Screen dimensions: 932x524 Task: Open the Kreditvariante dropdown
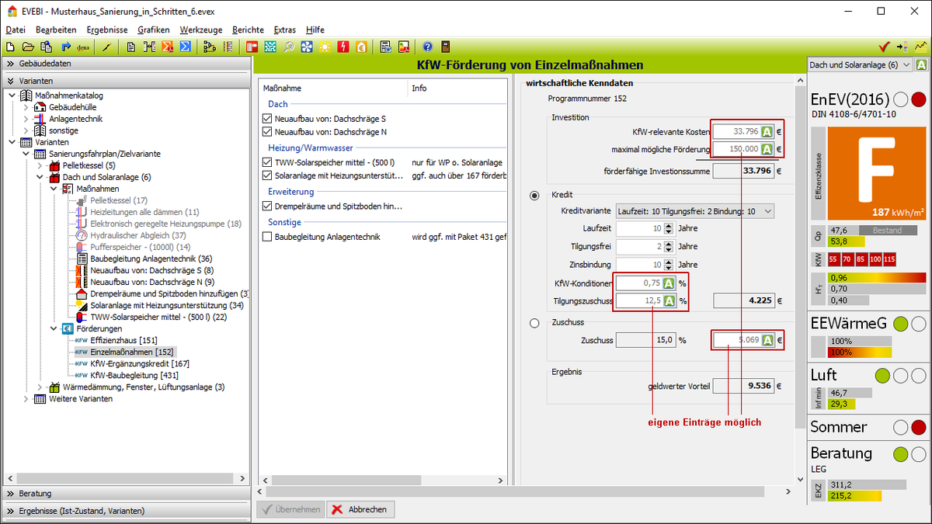[695, 211]
